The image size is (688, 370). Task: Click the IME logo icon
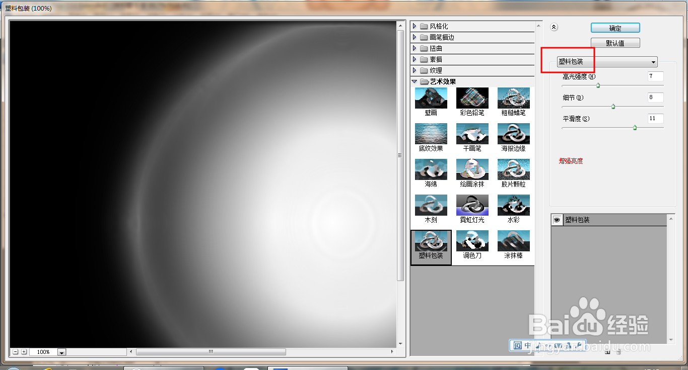517,345
